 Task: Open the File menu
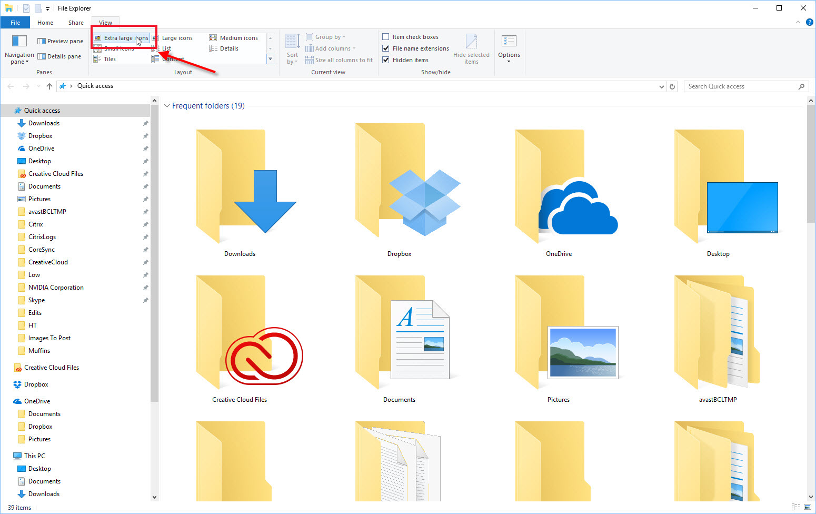tap(15, 22)
